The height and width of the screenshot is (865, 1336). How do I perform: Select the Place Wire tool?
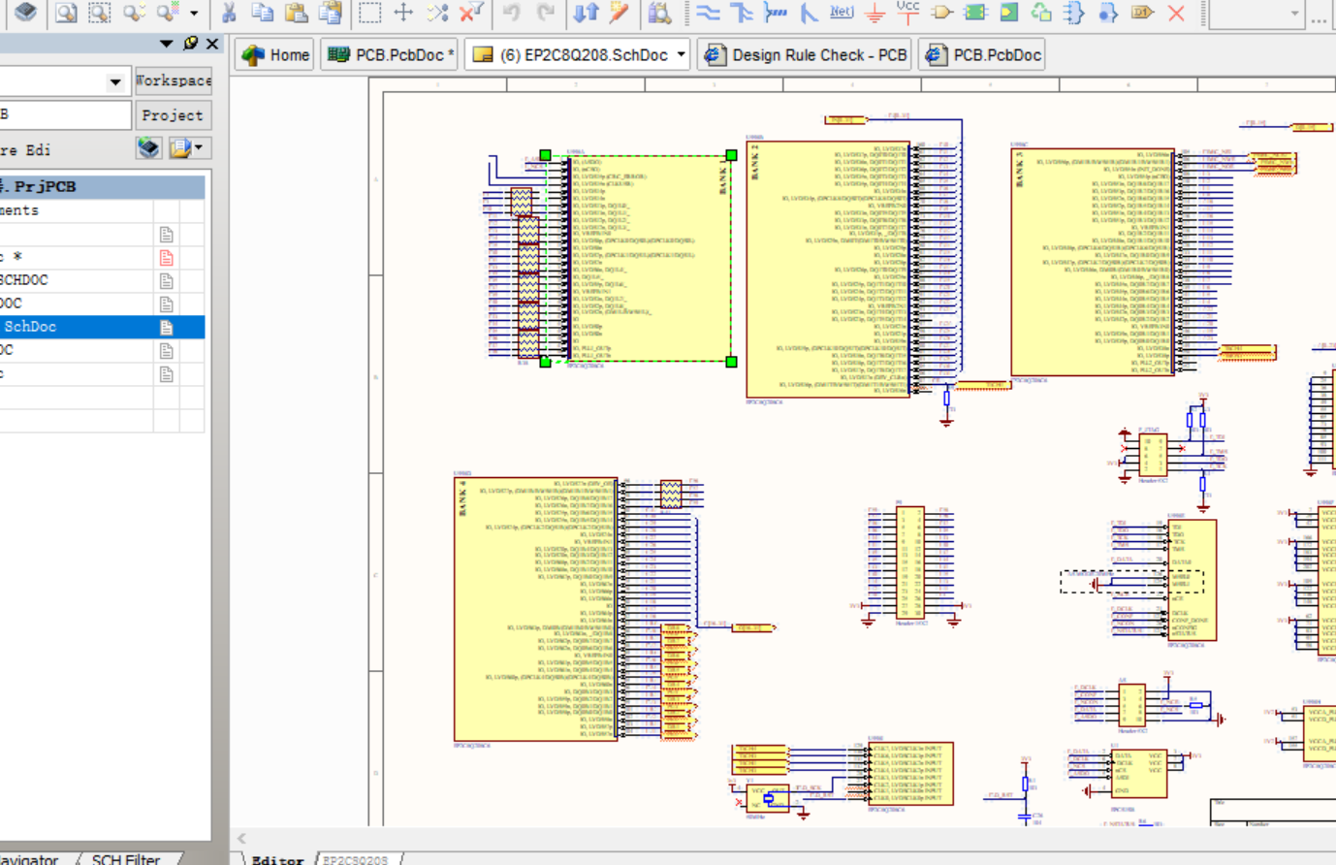click(709, 13)
